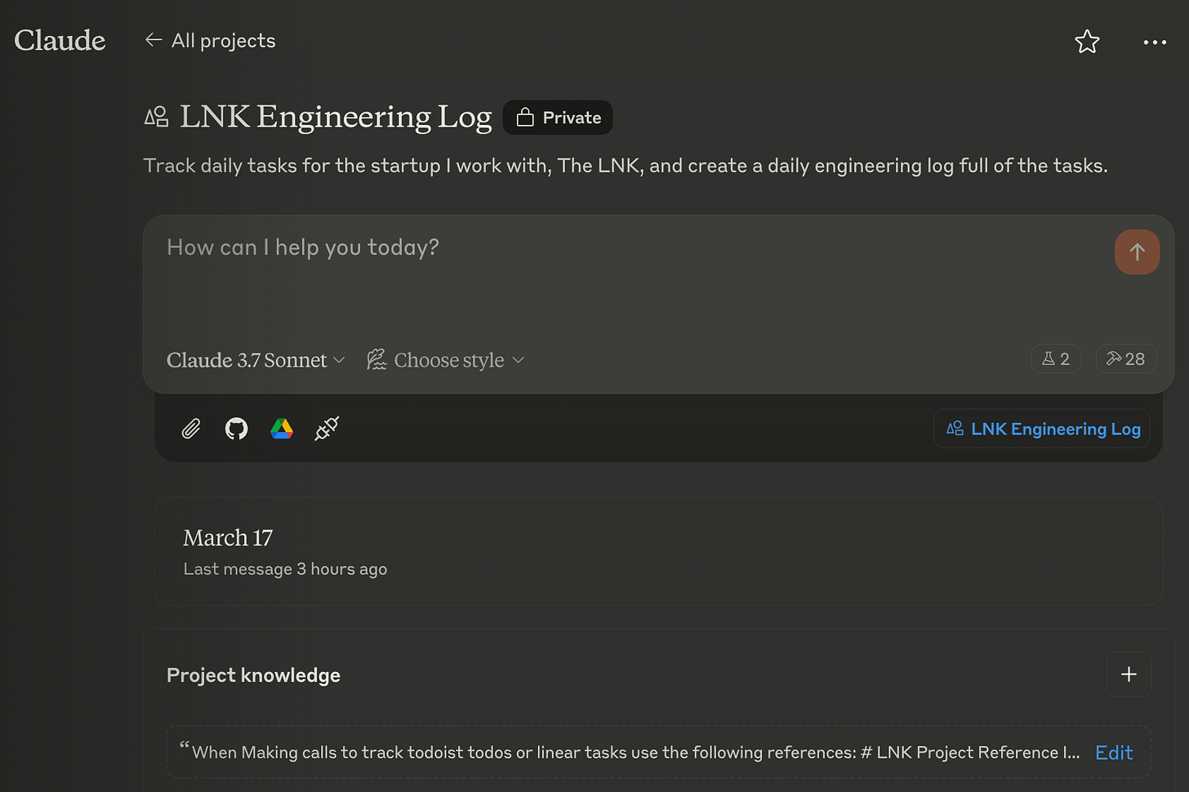Click the Project knowledge heading
This screenshot has height=792, width=1189.
click(253, 675)
